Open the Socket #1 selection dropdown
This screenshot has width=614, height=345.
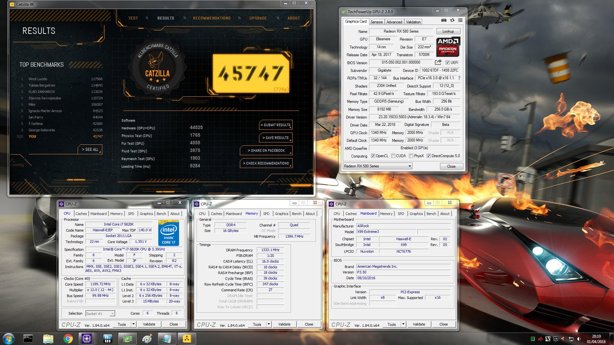(x=100, y=314)
